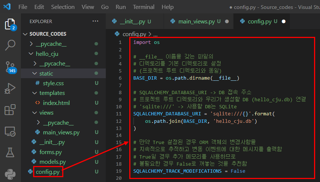Collapse the hello_cju folder

(x=31, y=54)
